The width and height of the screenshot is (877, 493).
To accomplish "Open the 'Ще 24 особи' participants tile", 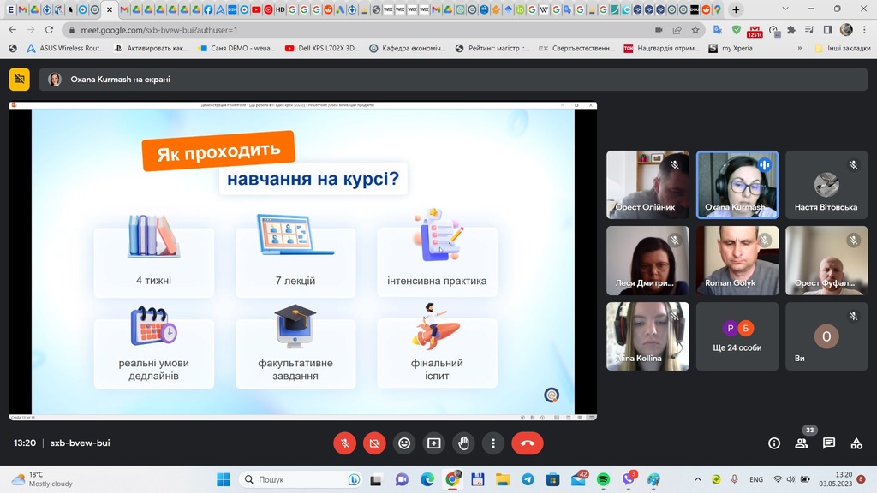I will point(737,336).
